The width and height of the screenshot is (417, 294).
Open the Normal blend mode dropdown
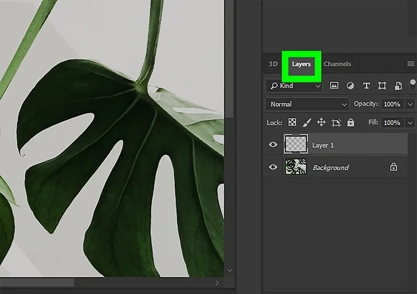click(x=308, y=104)
